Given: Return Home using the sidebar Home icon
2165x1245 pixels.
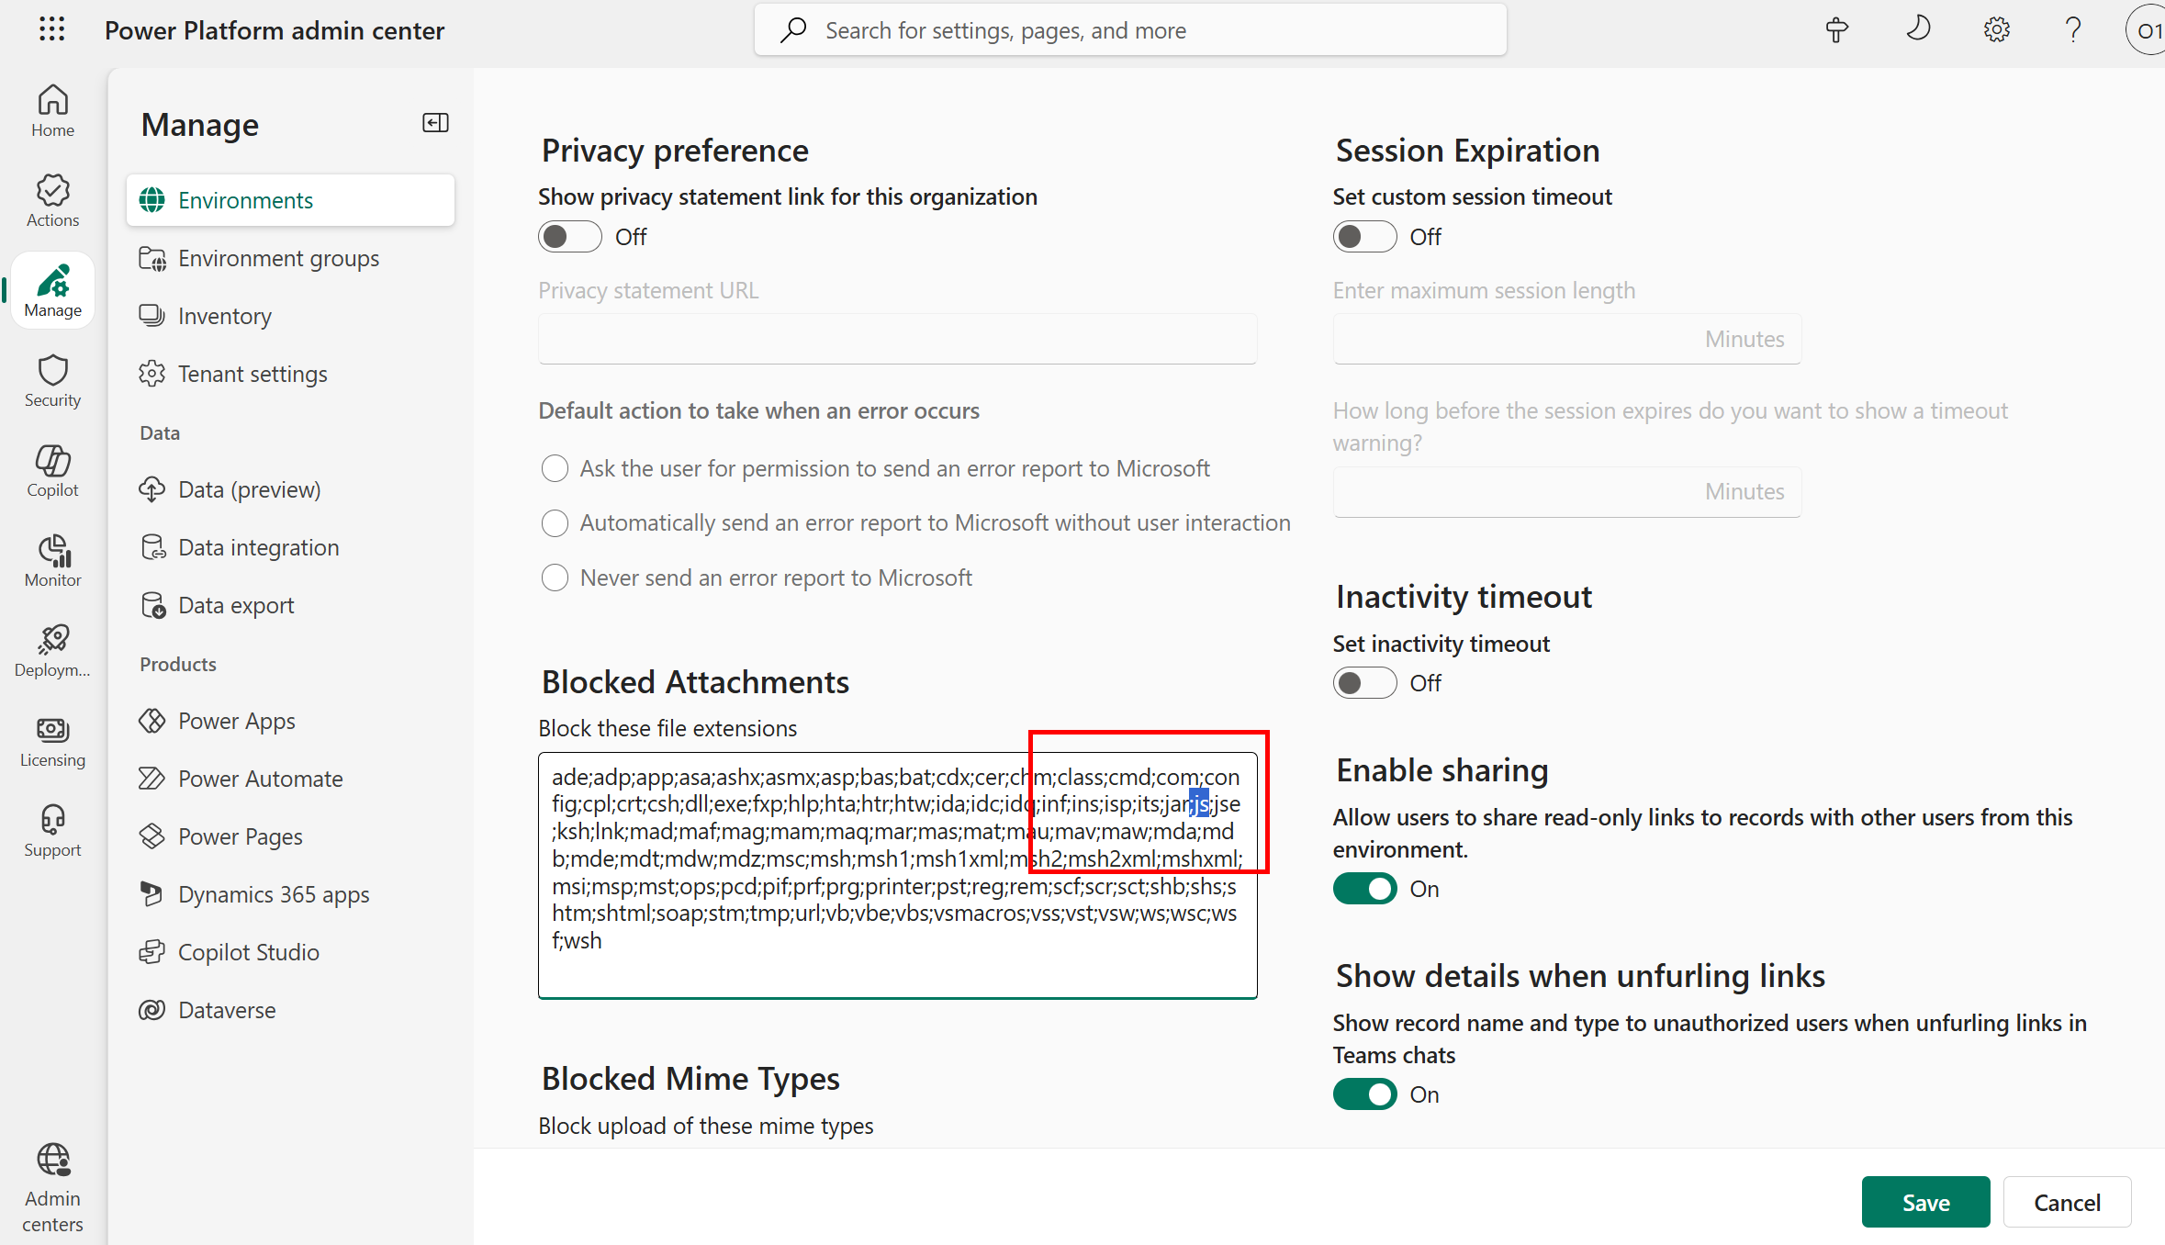Looking at the screenshot, I should (x=52, y=108).
